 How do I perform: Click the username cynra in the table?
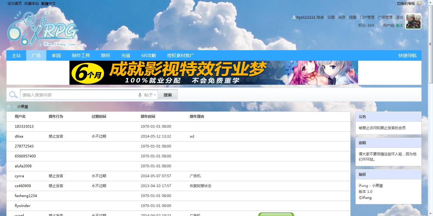pos(19,176)
